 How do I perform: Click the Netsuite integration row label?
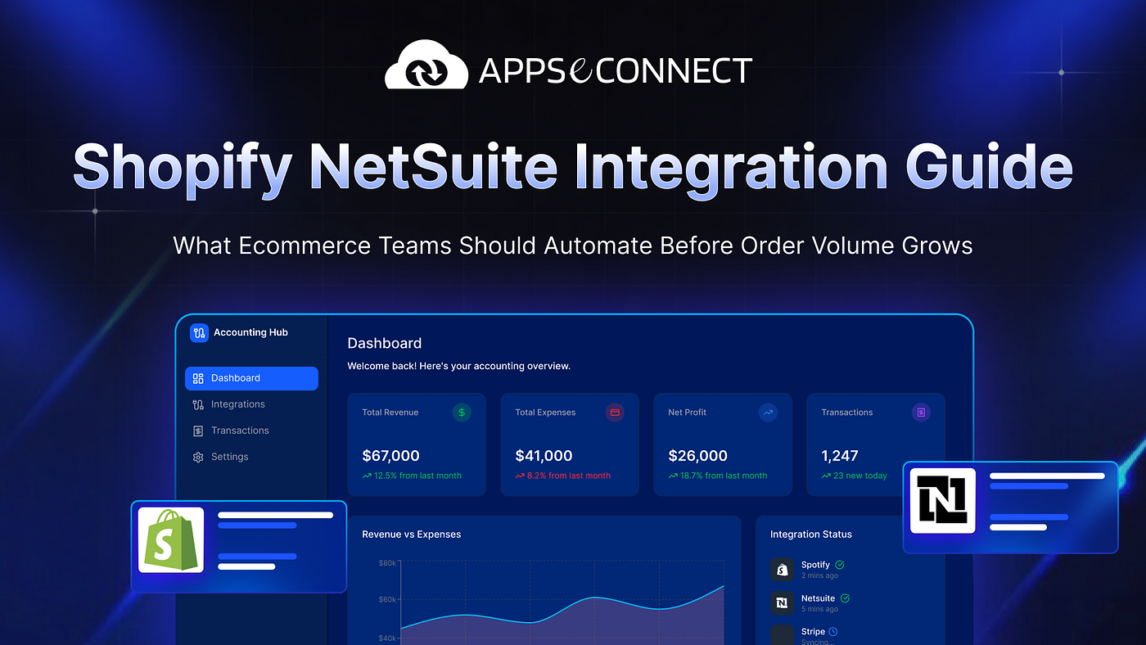click(x=819, y=598)
